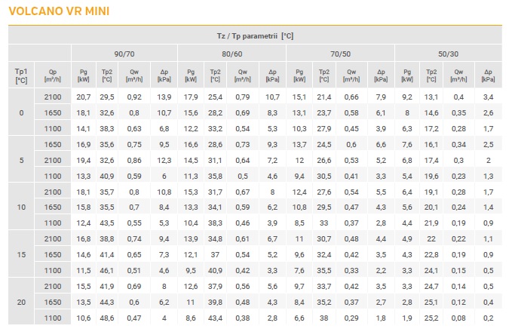Image resolution: width=509 pixels, height=335 pixels.
Task: Click the Qw value 0,92
Action: pyautogui.click(x=134, y=97)
